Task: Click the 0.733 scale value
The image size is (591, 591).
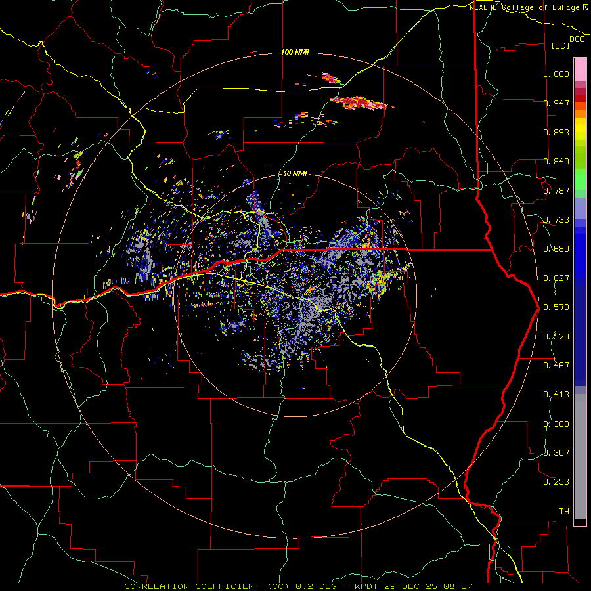Action: pyautogui.click(x=556, y=220)
